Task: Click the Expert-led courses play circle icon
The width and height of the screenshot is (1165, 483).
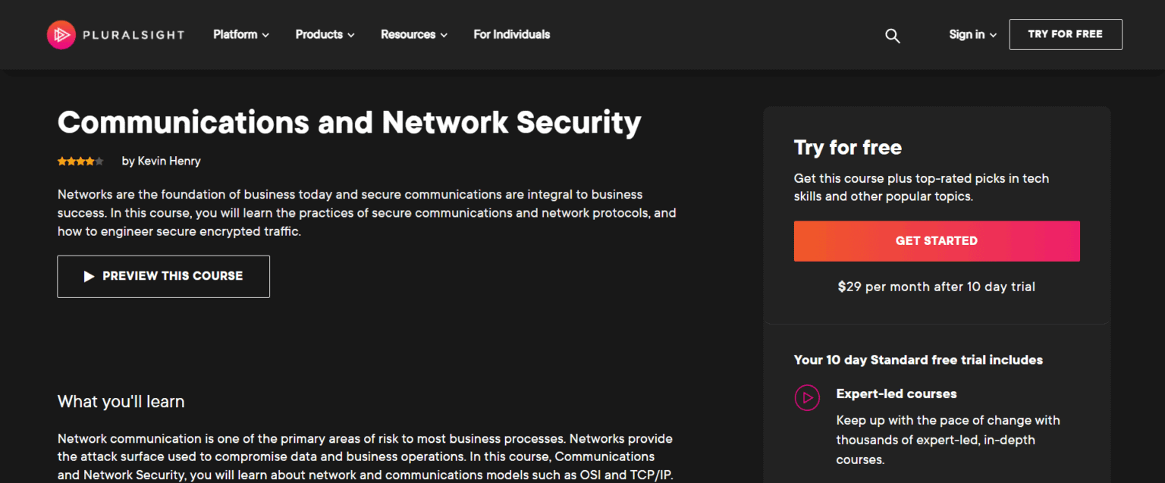Action: pos(807,397)
